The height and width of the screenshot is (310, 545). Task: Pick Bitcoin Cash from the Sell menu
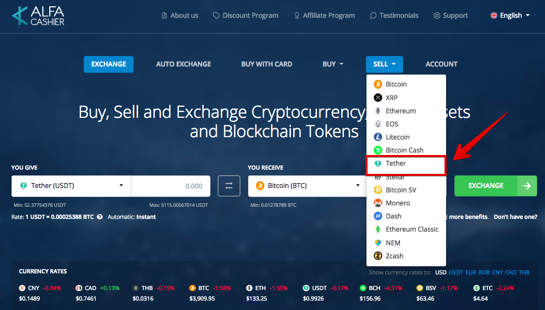[406, 150]
